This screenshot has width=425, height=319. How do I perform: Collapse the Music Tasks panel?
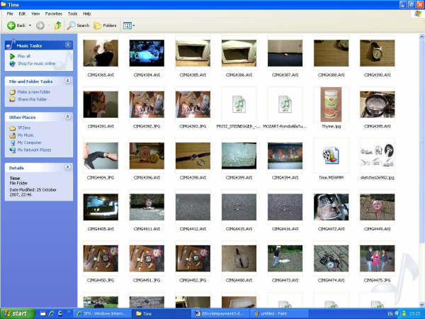click(x=67, y=45)
